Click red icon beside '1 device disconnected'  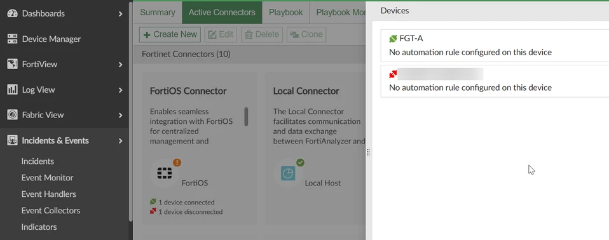[153, 211]
